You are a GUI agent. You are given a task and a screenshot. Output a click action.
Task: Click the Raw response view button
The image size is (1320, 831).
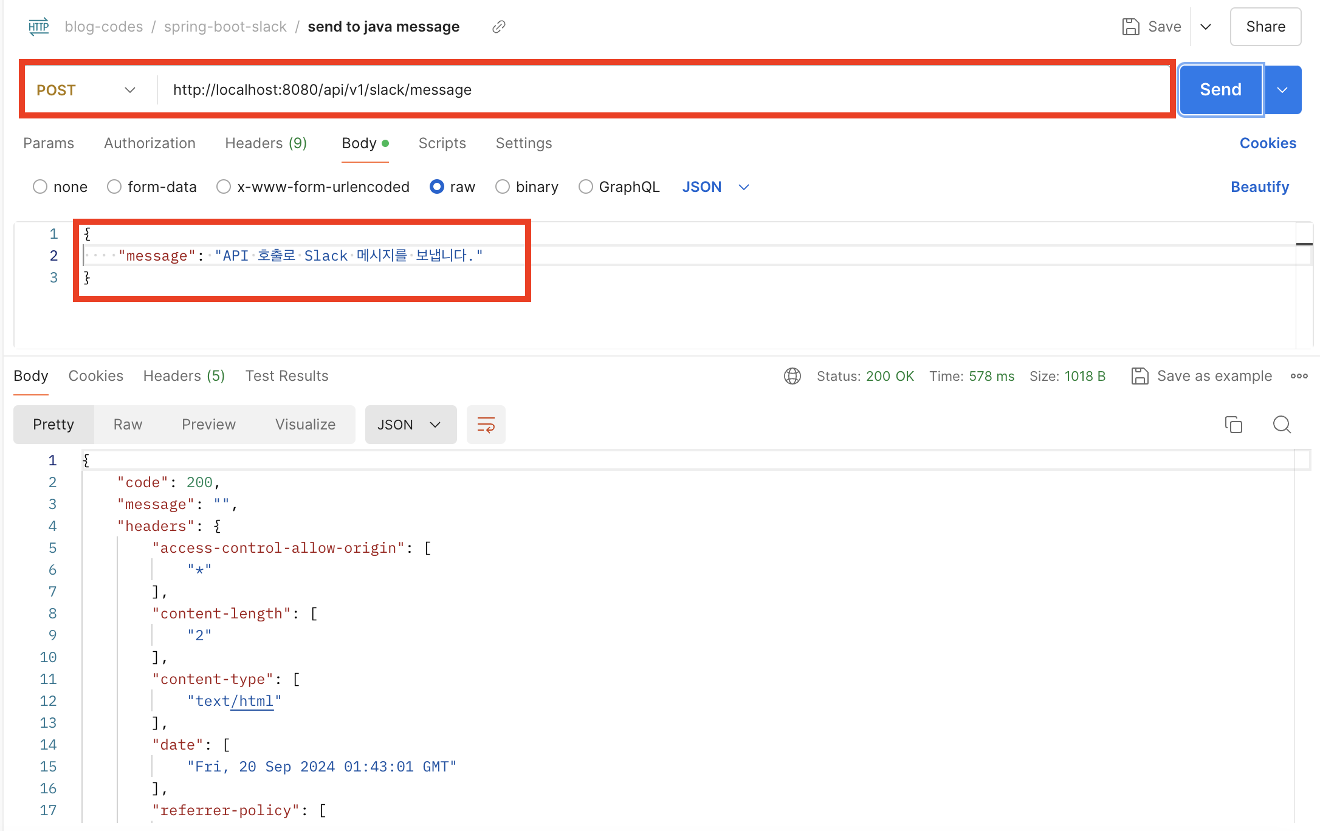pos(128,425)
